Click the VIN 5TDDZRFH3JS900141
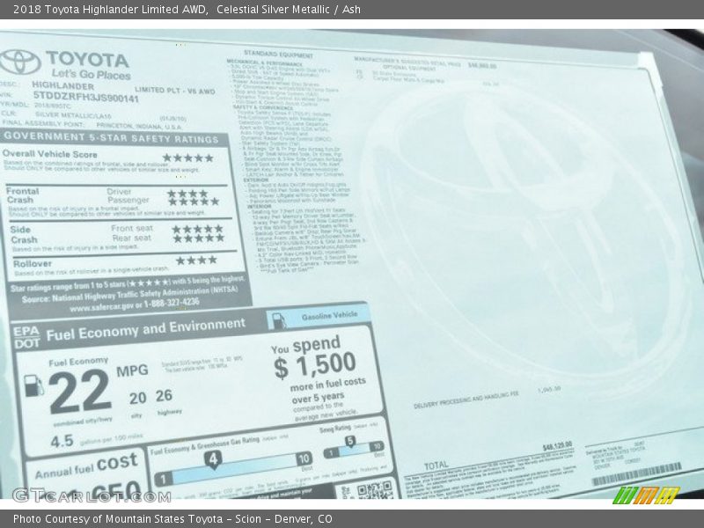This screenshot has width=704, height=528. click(85, 97)
